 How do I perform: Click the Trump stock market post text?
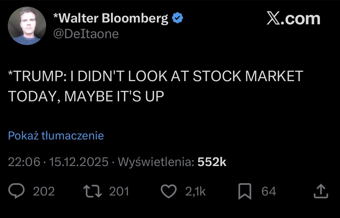click(x=156, y=86)
